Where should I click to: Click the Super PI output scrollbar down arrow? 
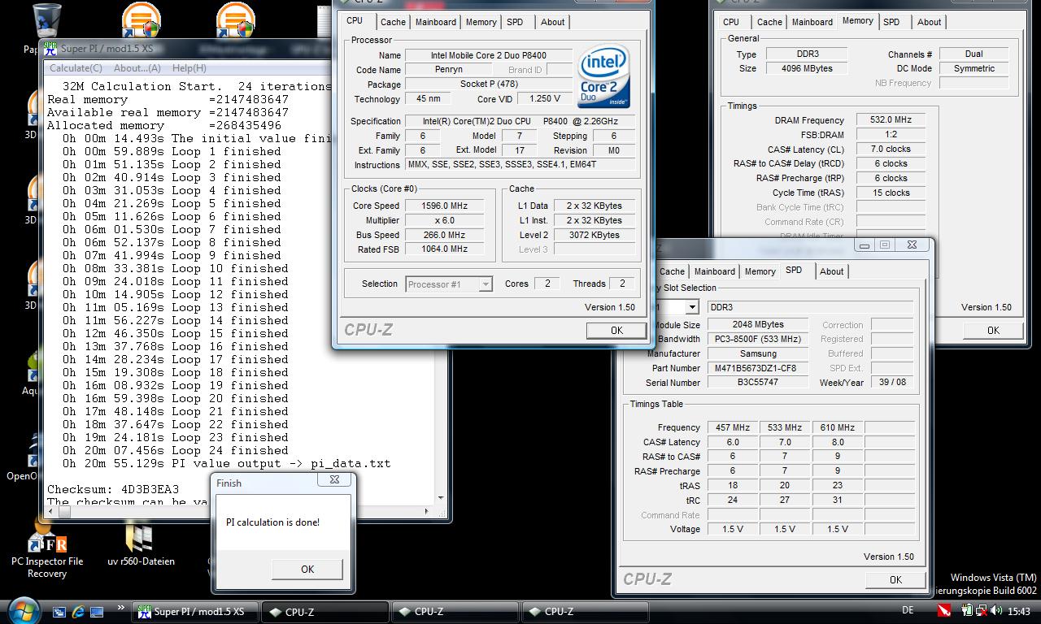tap(441, 498)
